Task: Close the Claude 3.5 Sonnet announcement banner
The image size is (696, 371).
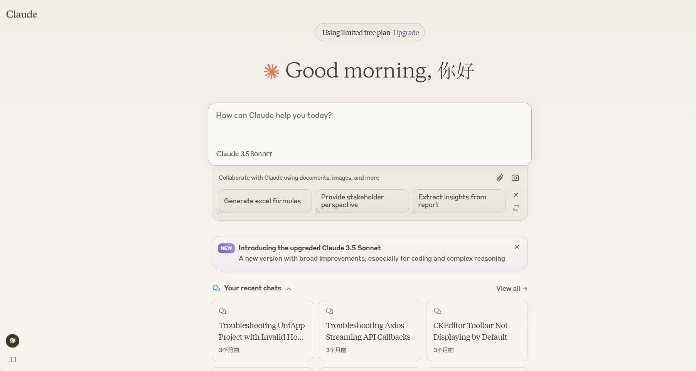Action: 517,247
